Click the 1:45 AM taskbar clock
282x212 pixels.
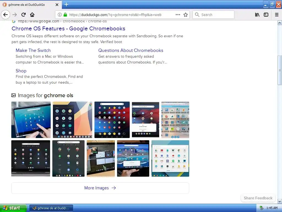tap(272, 208)
